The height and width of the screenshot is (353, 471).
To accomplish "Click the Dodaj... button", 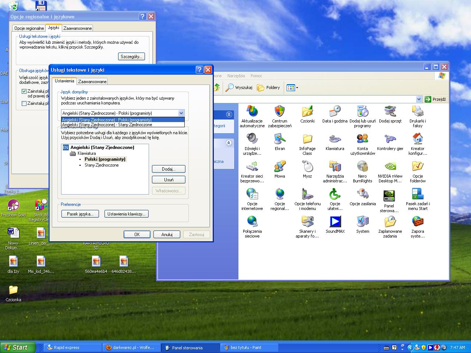I will [169, 169].
